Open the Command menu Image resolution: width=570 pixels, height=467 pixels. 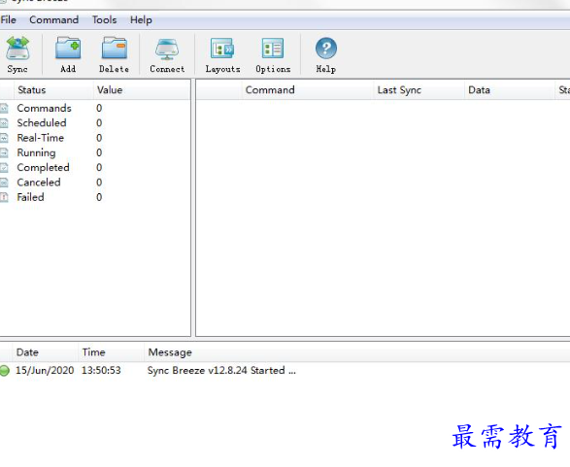[x=53, y=19]
